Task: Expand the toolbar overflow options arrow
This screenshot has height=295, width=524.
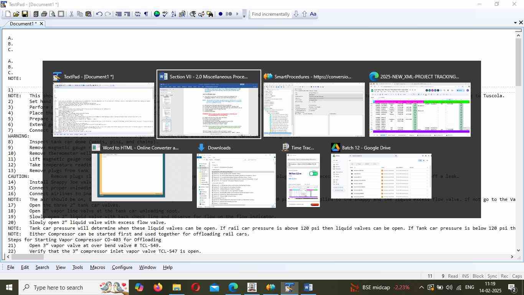Action: pyautogui.click(x=244, y=14)
